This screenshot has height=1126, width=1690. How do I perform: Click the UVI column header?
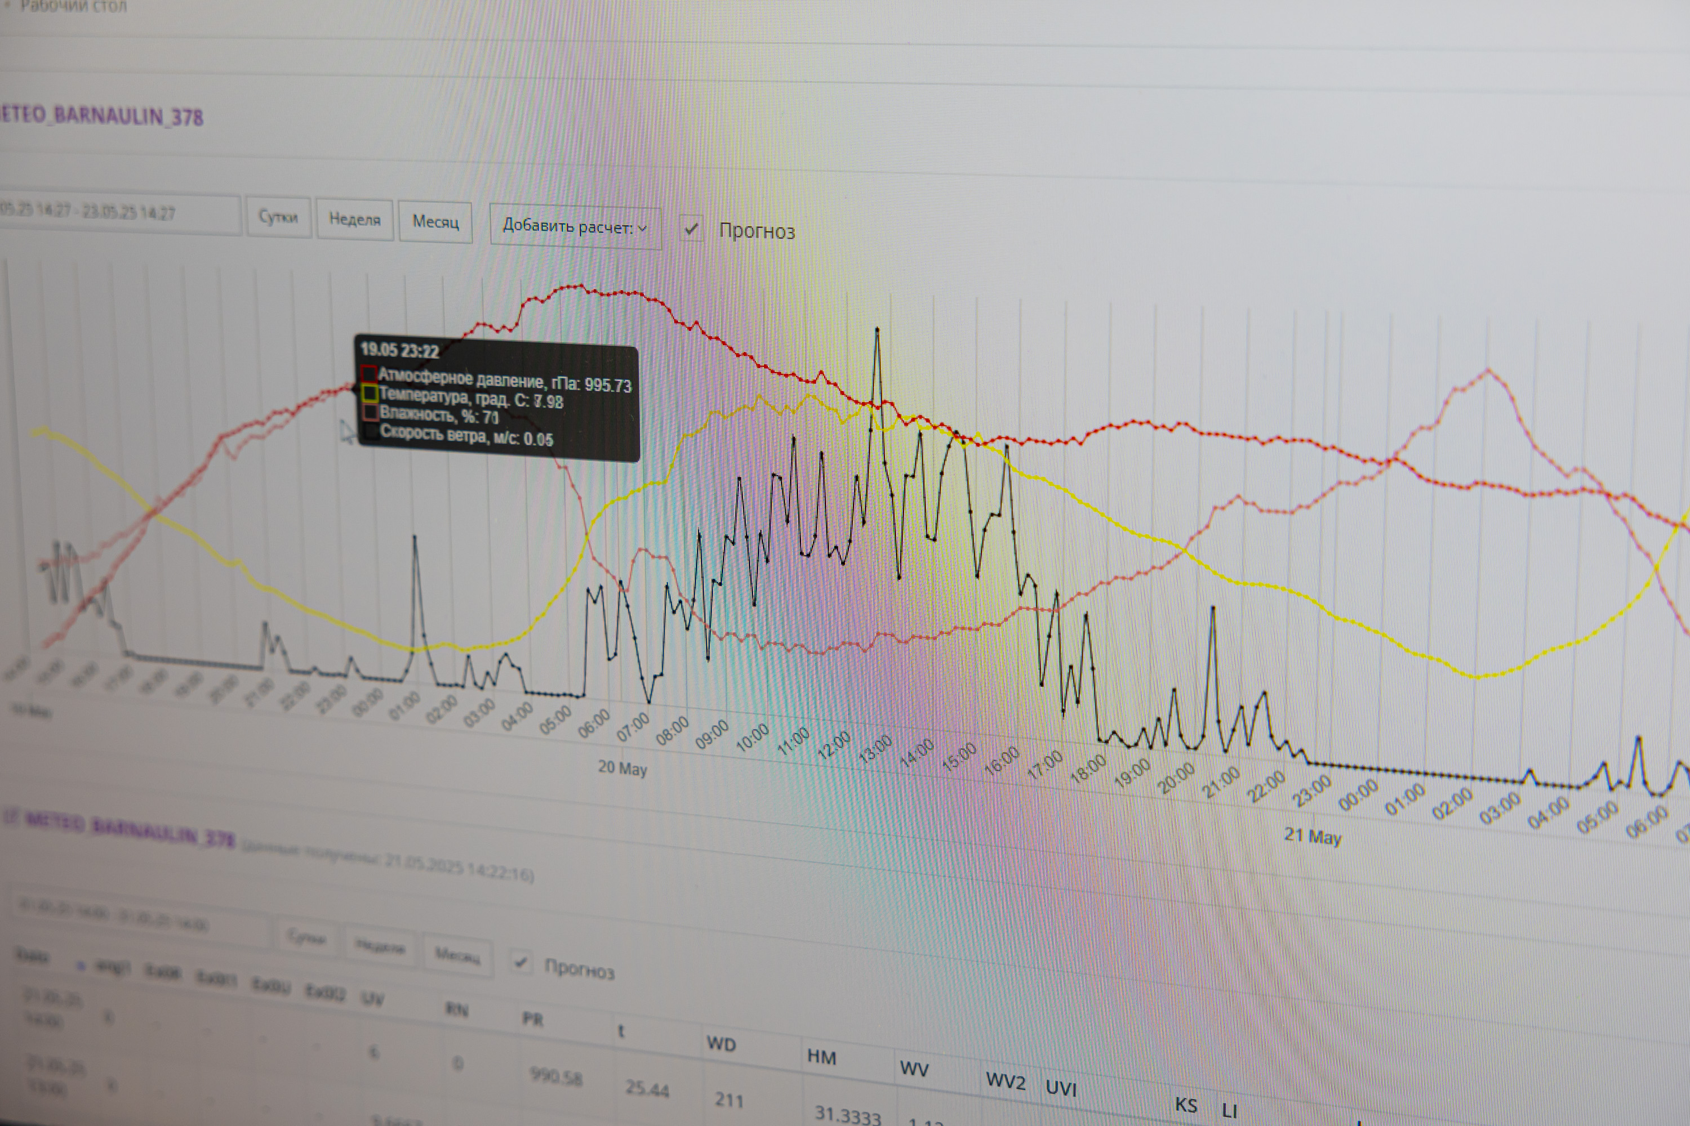1061,1089
